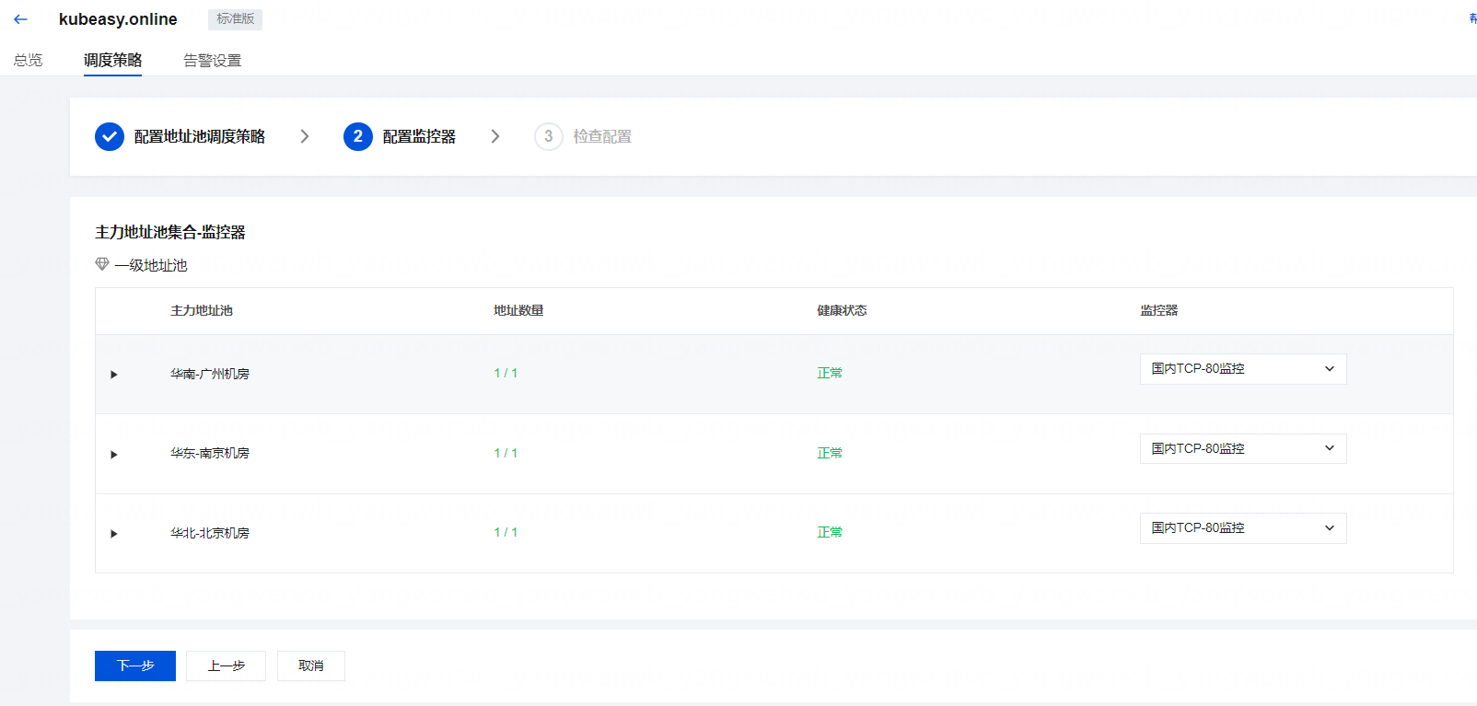Click the 标准版 badge
Viewport: 1477px width, 706px height.
coord(235,19)
